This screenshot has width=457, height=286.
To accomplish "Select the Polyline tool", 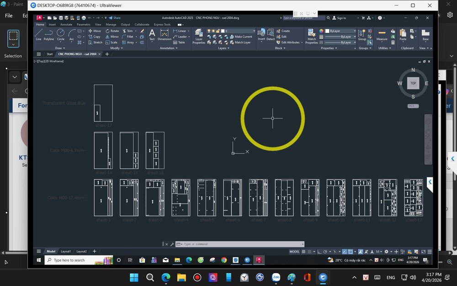I will point(49,34).
